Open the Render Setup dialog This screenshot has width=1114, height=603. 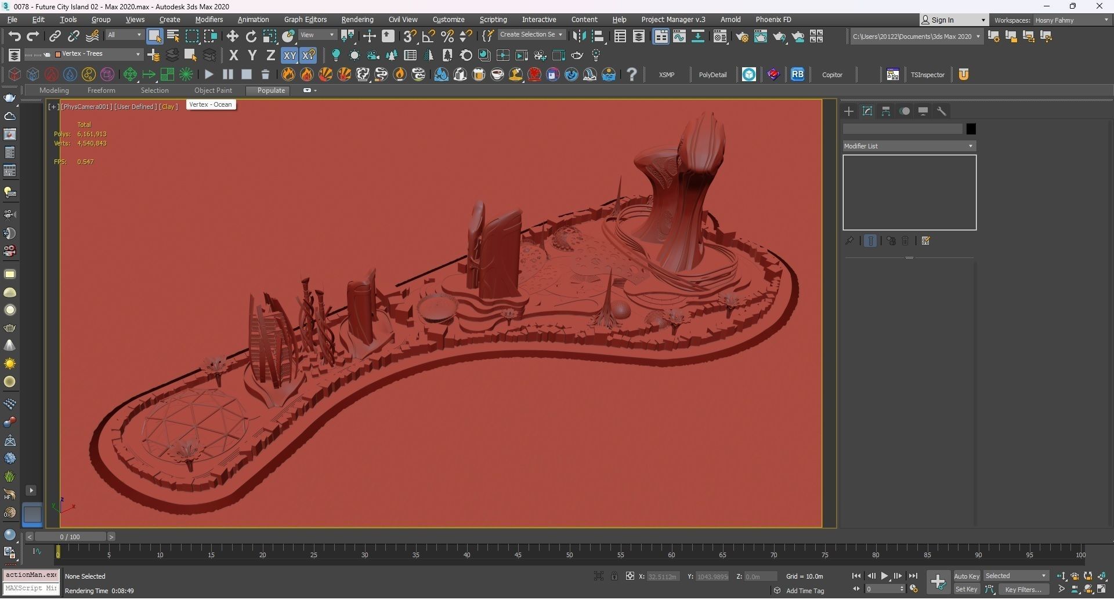point(742,37)
